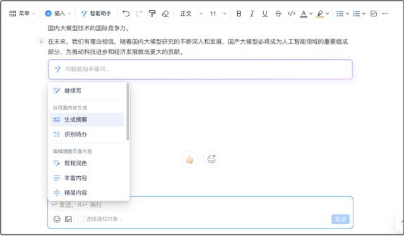Select the format painter tool
Screen dimensions: 404x236
tap(152, 13)
